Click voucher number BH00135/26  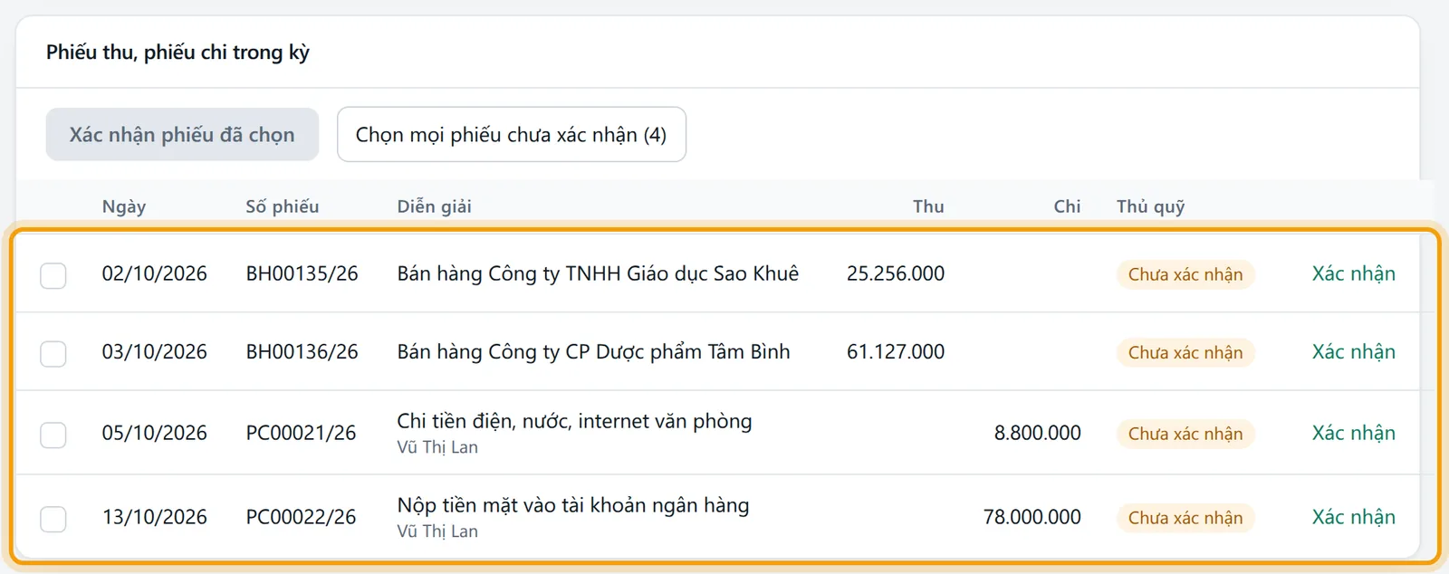(x=302, y=273)
